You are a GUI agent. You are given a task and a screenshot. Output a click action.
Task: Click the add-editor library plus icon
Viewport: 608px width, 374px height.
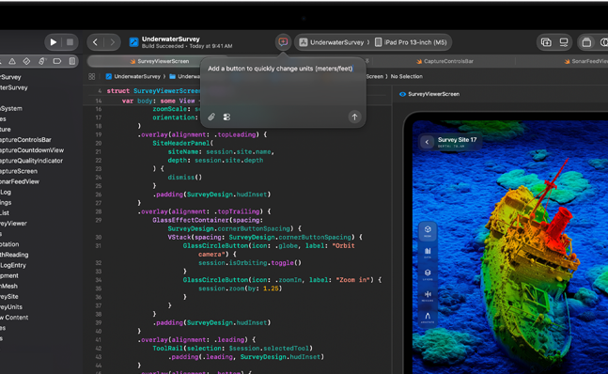pyautogui.click(x=546, y=42)
